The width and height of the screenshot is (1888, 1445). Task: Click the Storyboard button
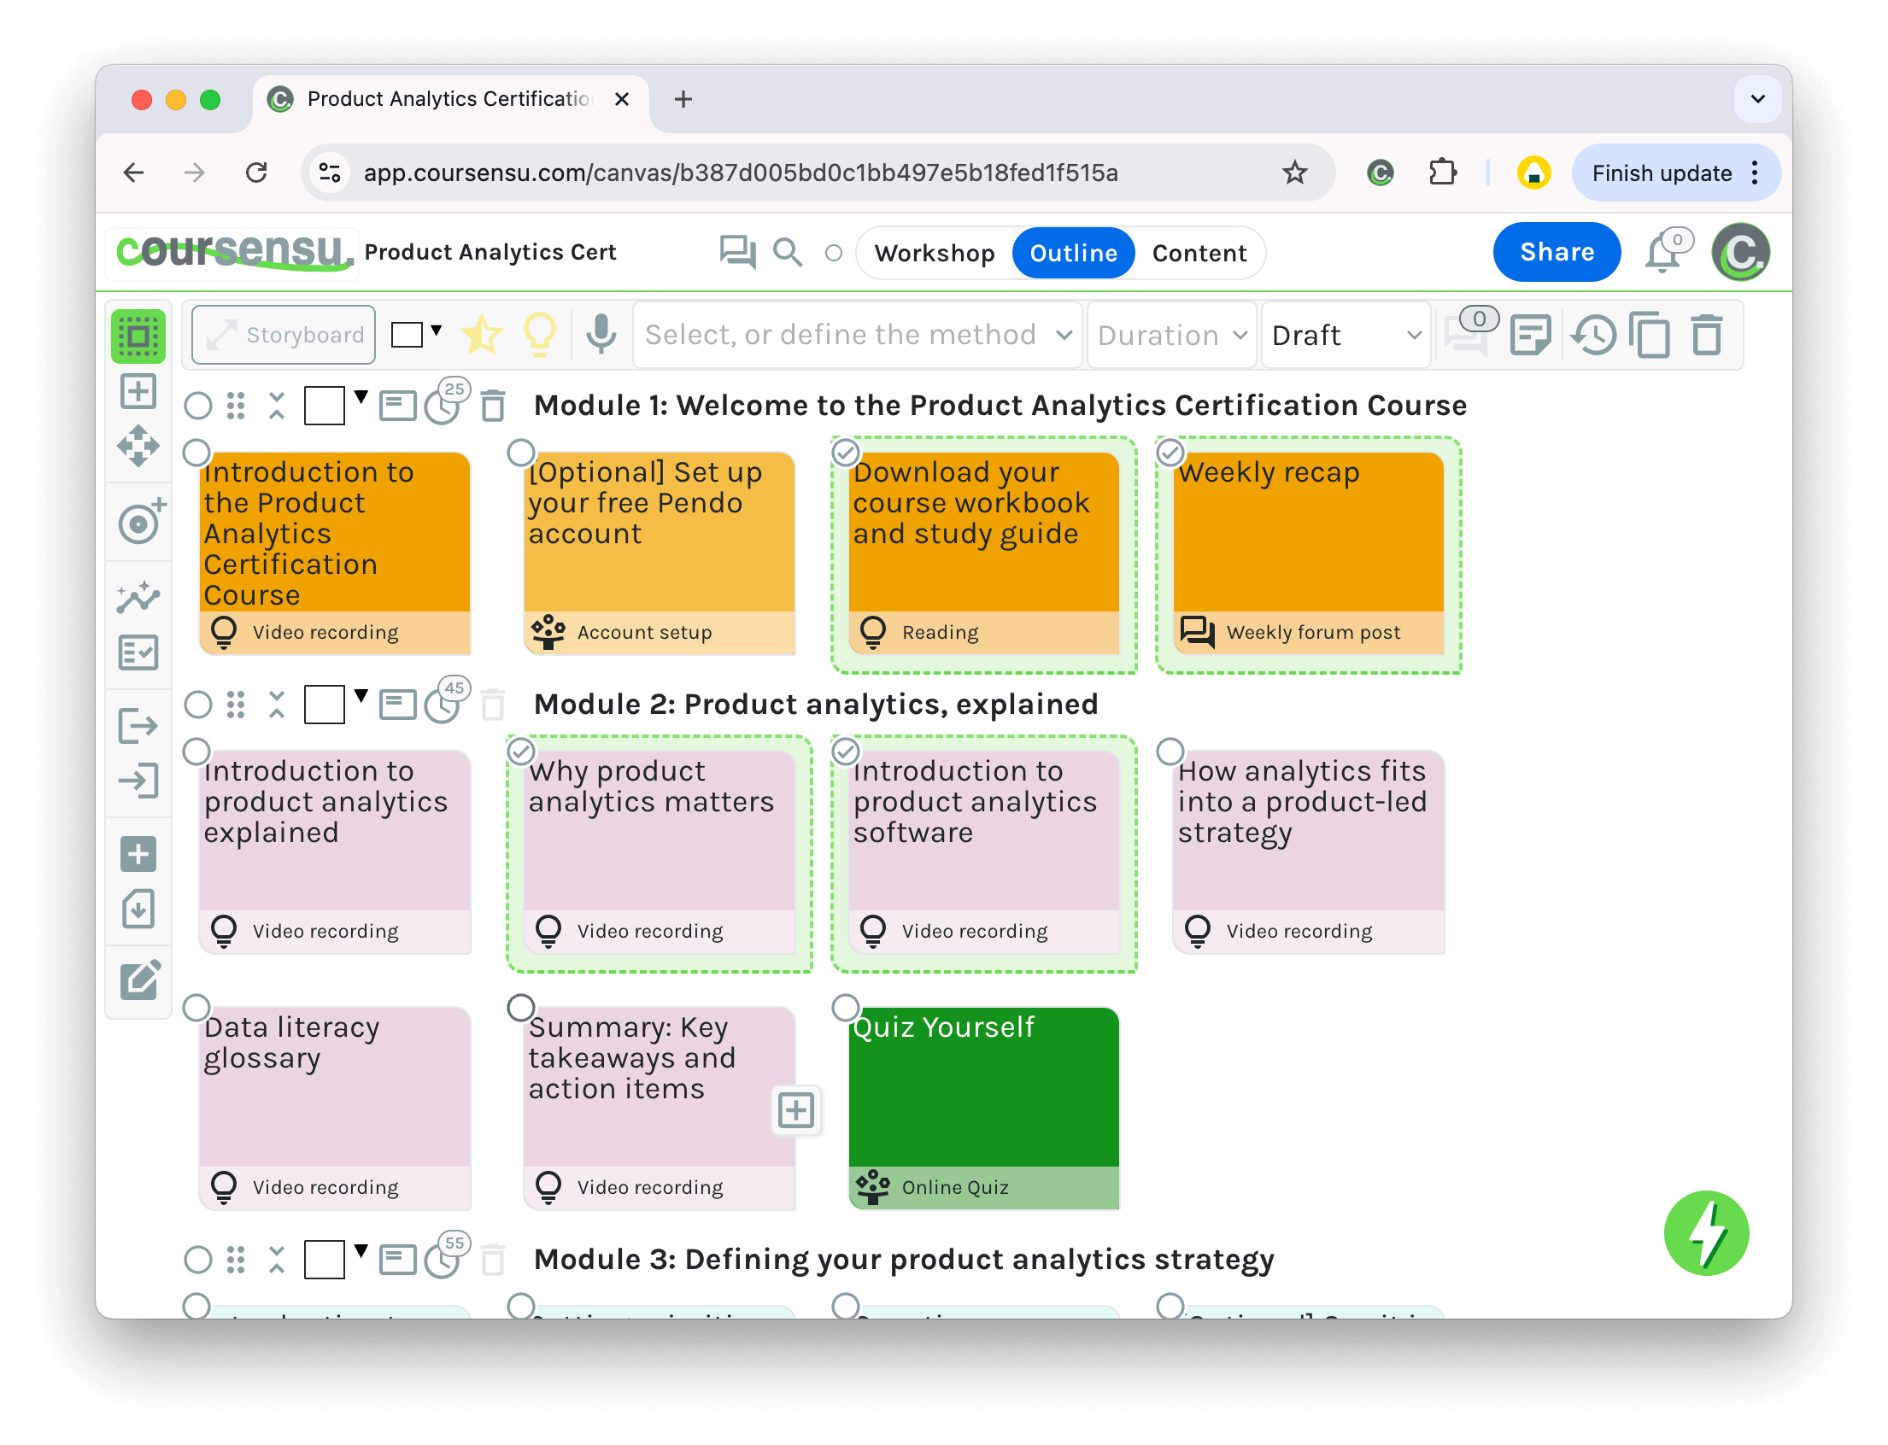click(x=284, y=335)
